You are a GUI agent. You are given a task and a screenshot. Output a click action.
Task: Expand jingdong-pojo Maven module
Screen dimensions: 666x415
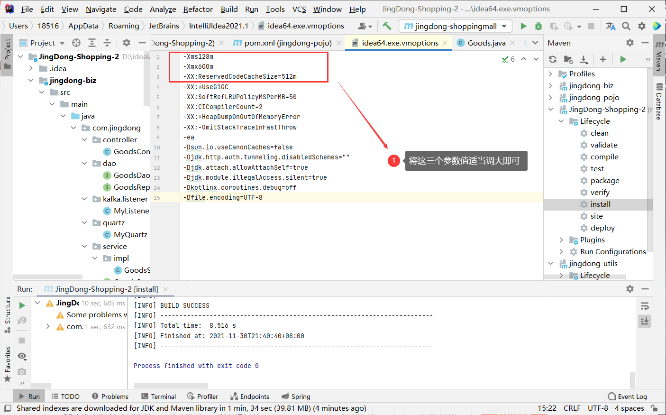coord(550,97)
